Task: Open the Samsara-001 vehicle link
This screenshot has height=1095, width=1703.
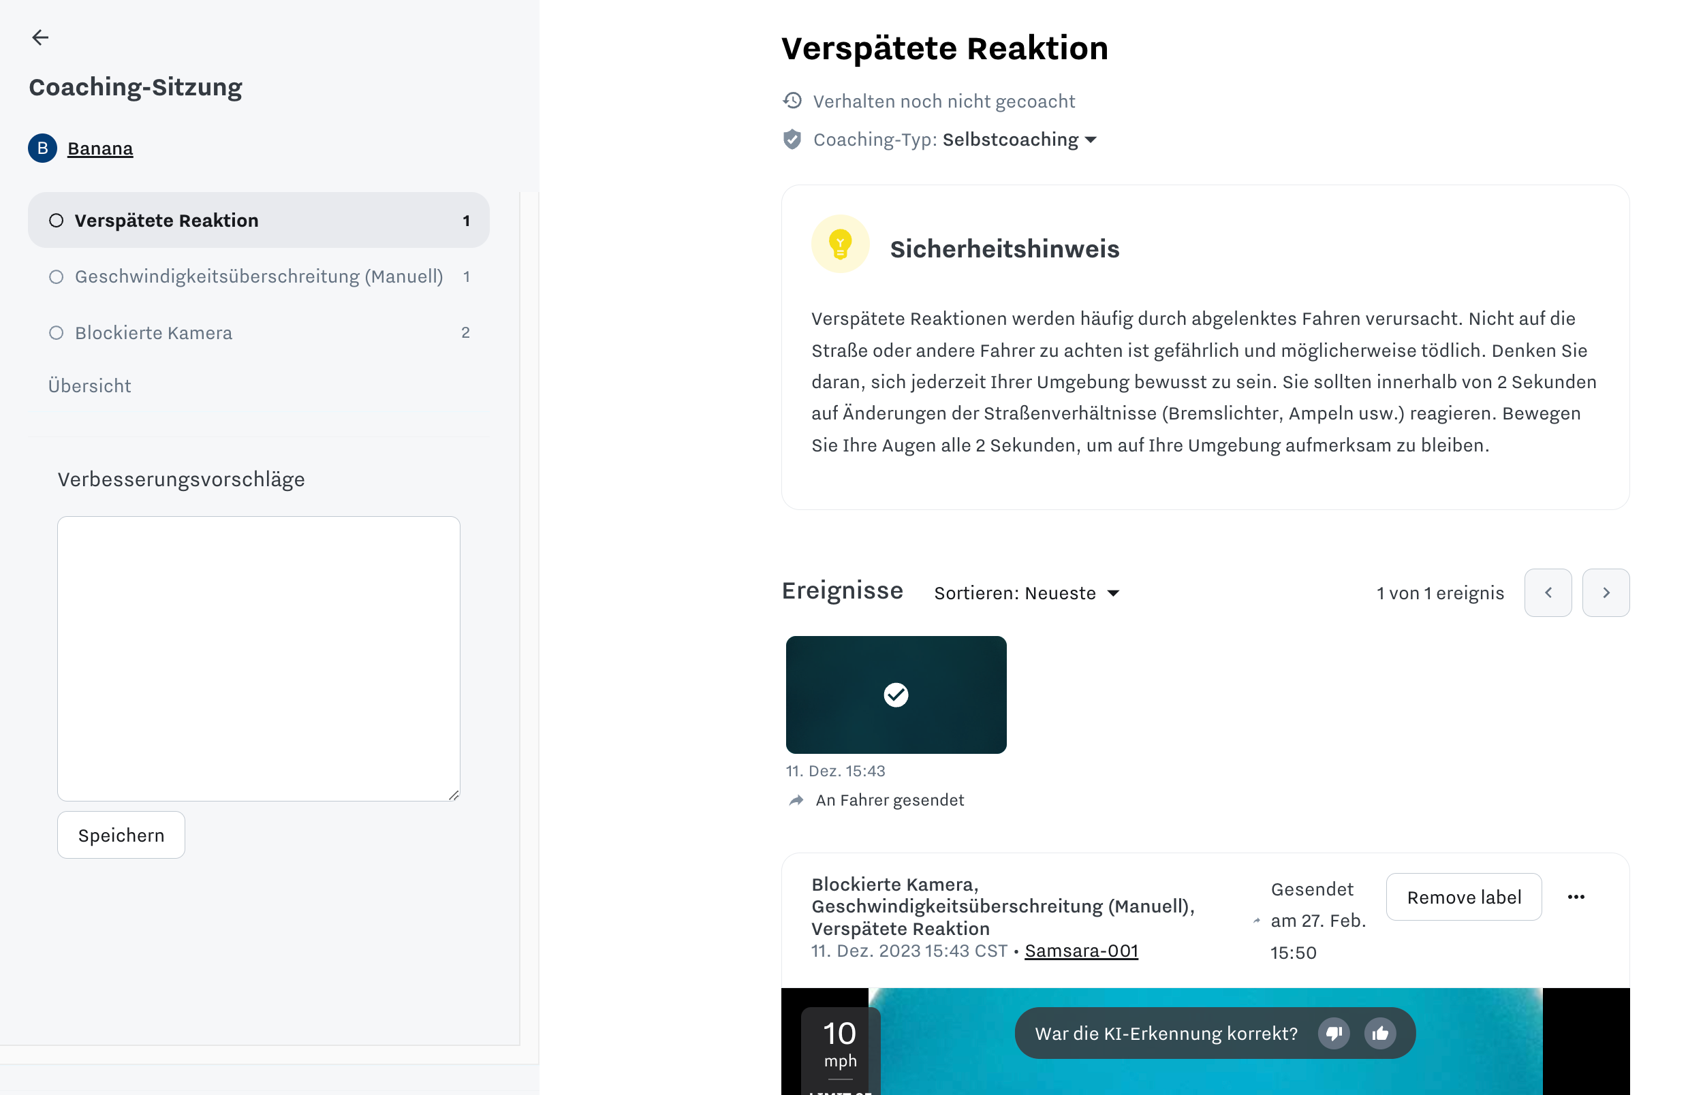Action: pos(1081,951)
